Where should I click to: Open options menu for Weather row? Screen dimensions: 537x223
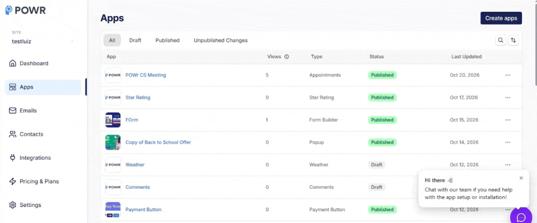coord(507,165)
